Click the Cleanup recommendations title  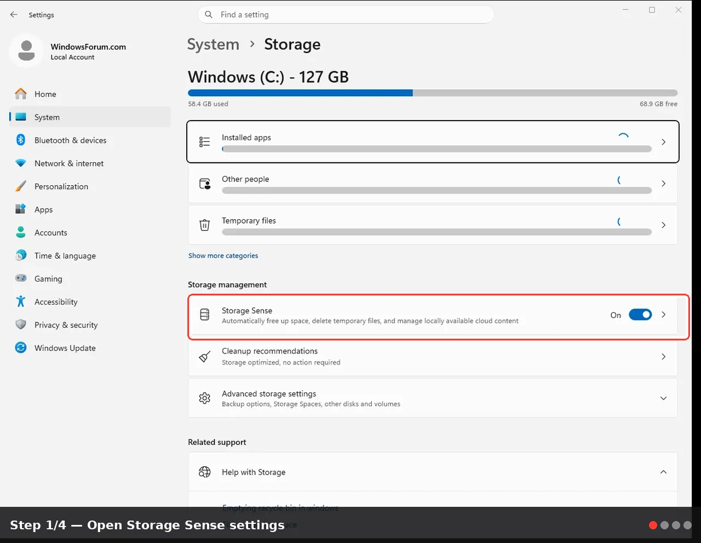(x=269, y=351)
